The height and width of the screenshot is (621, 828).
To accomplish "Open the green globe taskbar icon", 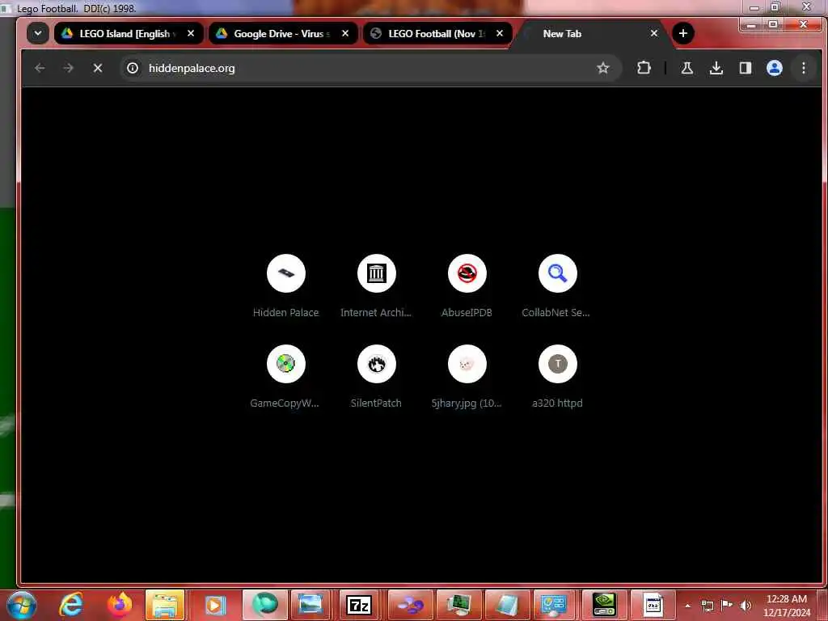I will 264,605.
